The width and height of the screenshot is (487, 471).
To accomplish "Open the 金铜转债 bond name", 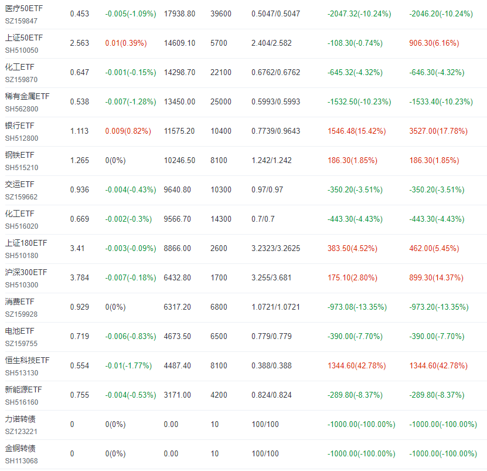I will tap(20, 448).
